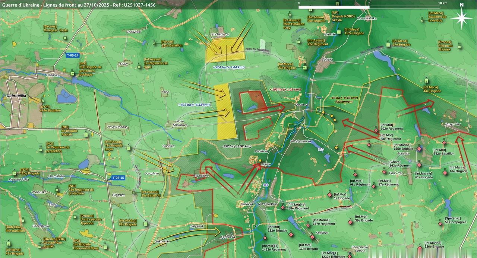Select the 33e Brigade Inf.Meca unit marker
The width and height of the screenshot is (477, 258).
[x=304, y=67]
